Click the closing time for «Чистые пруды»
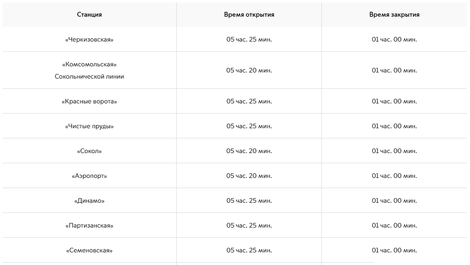This screenshot has height=265, width=470. [x=394, y=126]
